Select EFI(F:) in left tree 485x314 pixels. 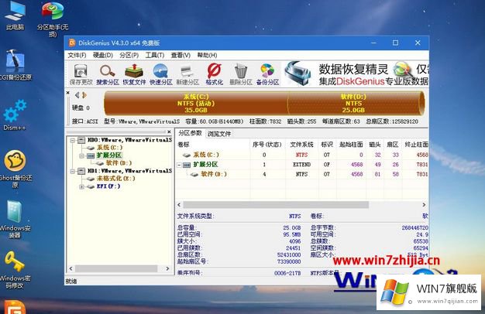point(108,186)
